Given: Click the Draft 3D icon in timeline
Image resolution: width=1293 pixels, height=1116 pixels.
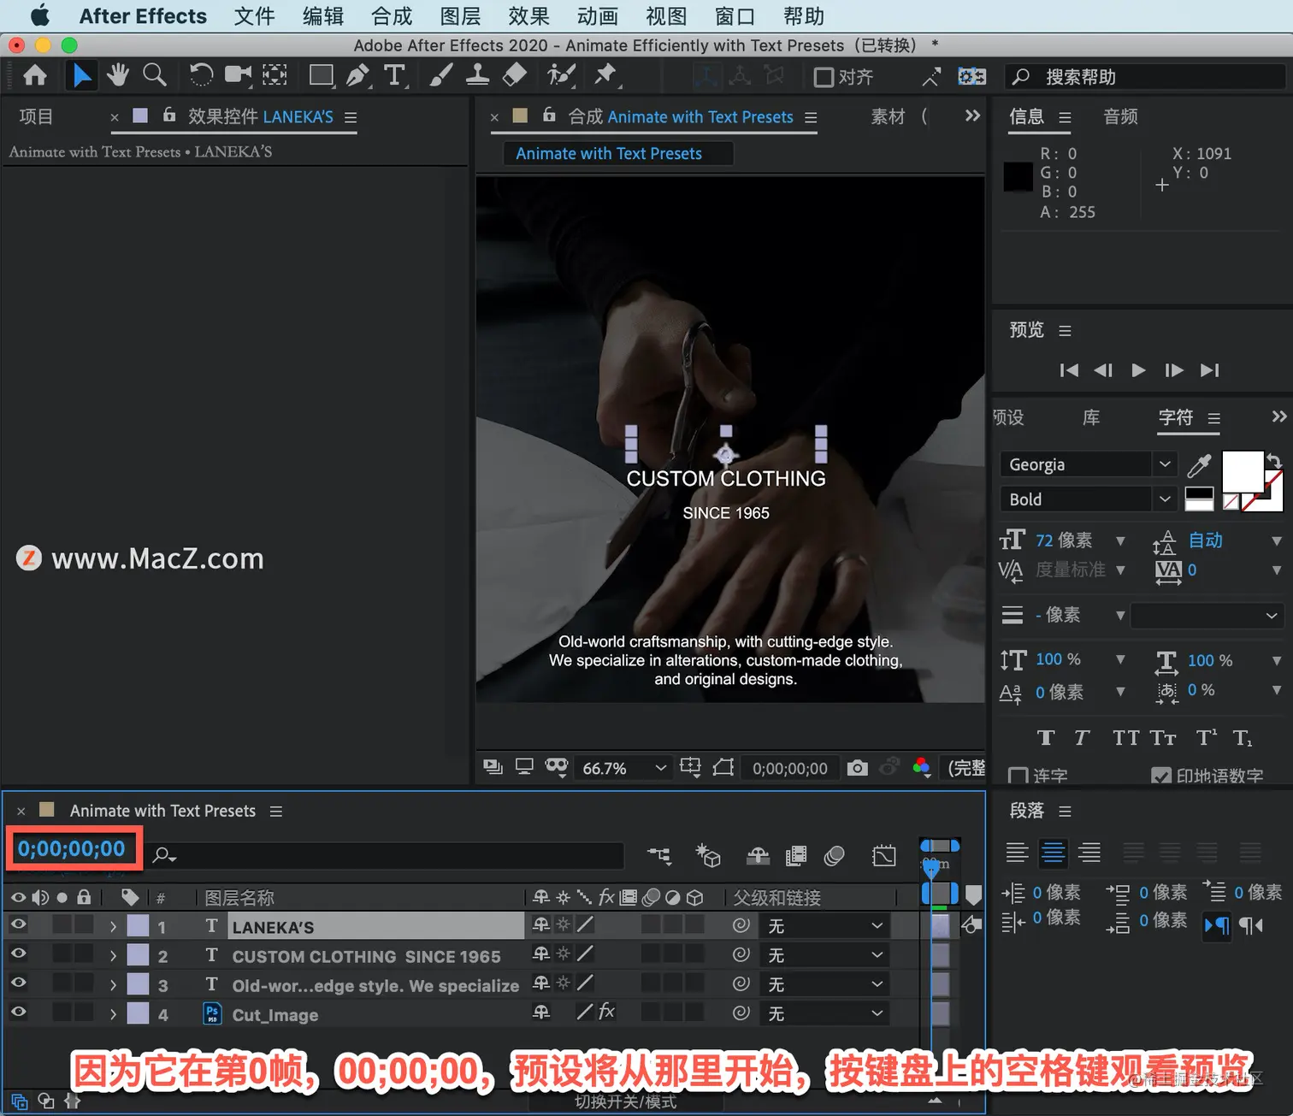Looking at the screenshot, I should point(708,854).
